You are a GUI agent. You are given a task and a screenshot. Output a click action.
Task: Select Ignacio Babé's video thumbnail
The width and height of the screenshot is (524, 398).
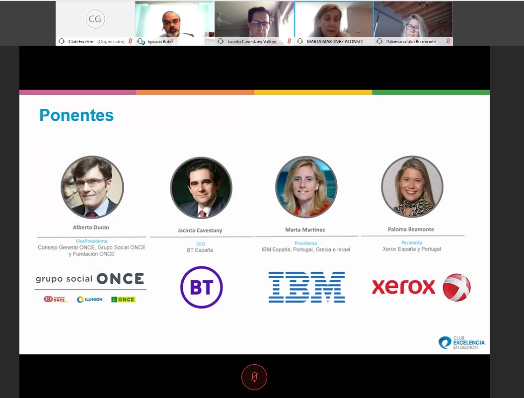coord(174,20)
